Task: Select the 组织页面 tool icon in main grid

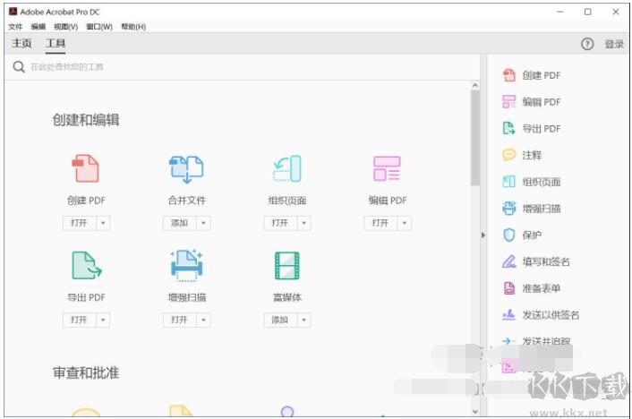Action: (x=287, y=168)
